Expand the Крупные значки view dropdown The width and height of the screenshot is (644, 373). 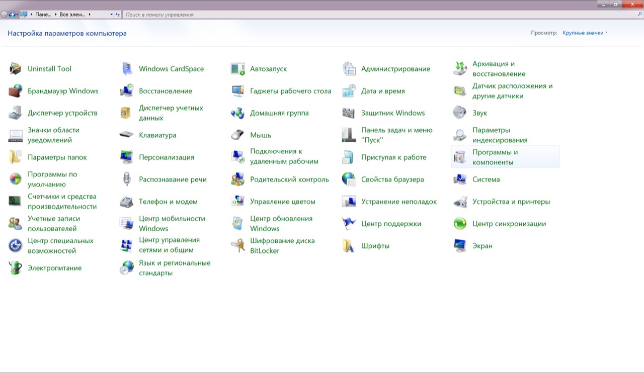585,33
